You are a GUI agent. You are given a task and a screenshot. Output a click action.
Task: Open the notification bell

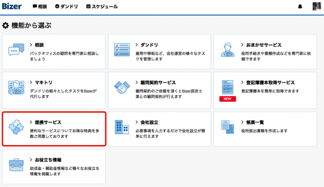(x=300, y=7)
